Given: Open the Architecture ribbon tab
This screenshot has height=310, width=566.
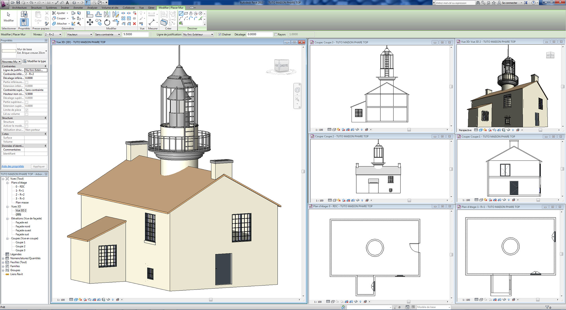Looking at the screenshot, I should 19,8.
